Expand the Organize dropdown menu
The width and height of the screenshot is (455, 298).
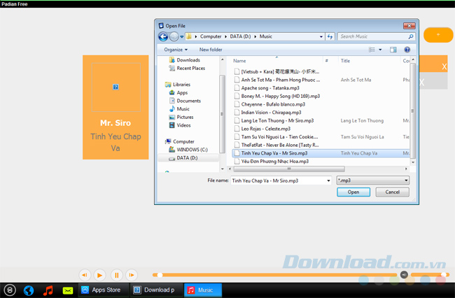coord(176,50)
